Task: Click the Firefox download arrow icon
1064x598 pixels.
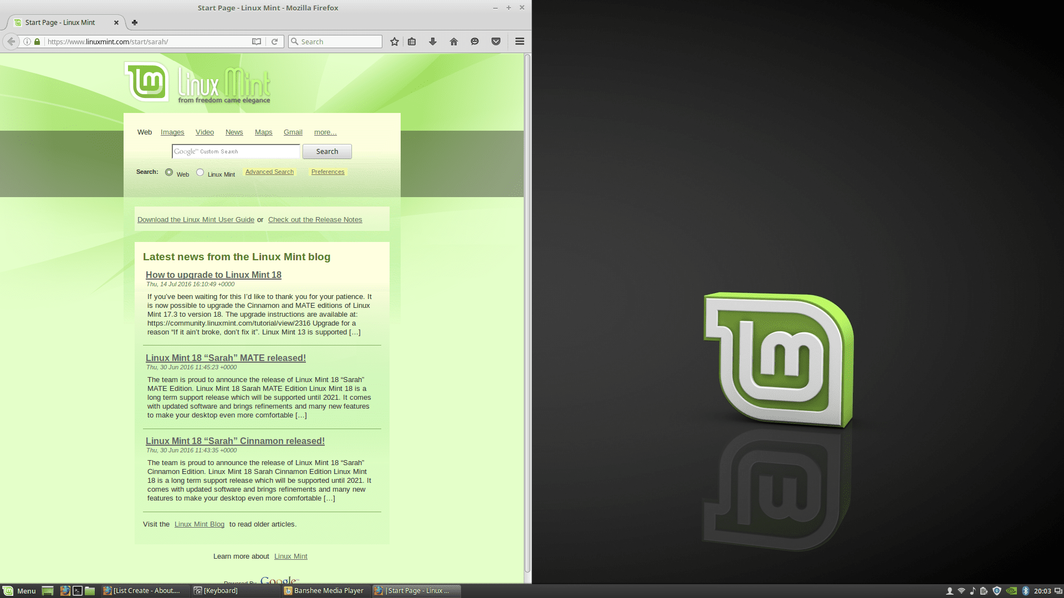Action: click(x=433, y=42)
